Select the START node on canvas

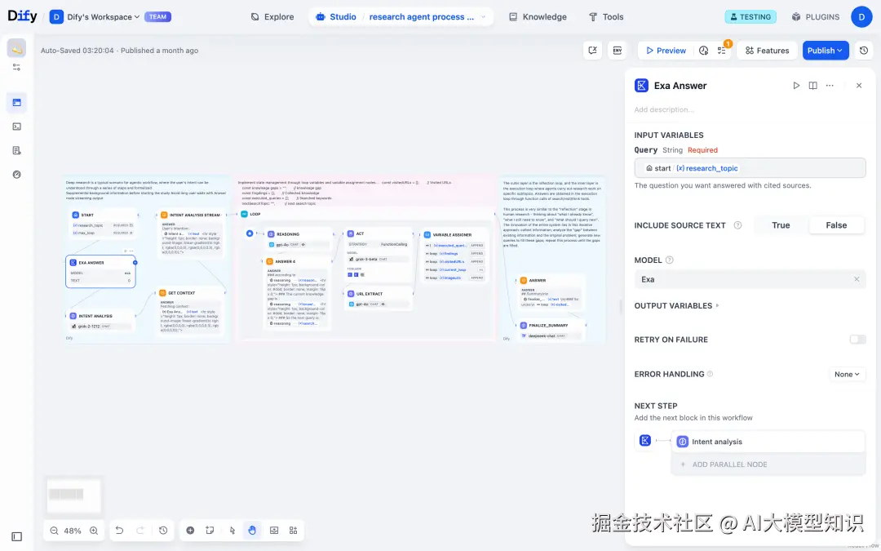[102, 223]
